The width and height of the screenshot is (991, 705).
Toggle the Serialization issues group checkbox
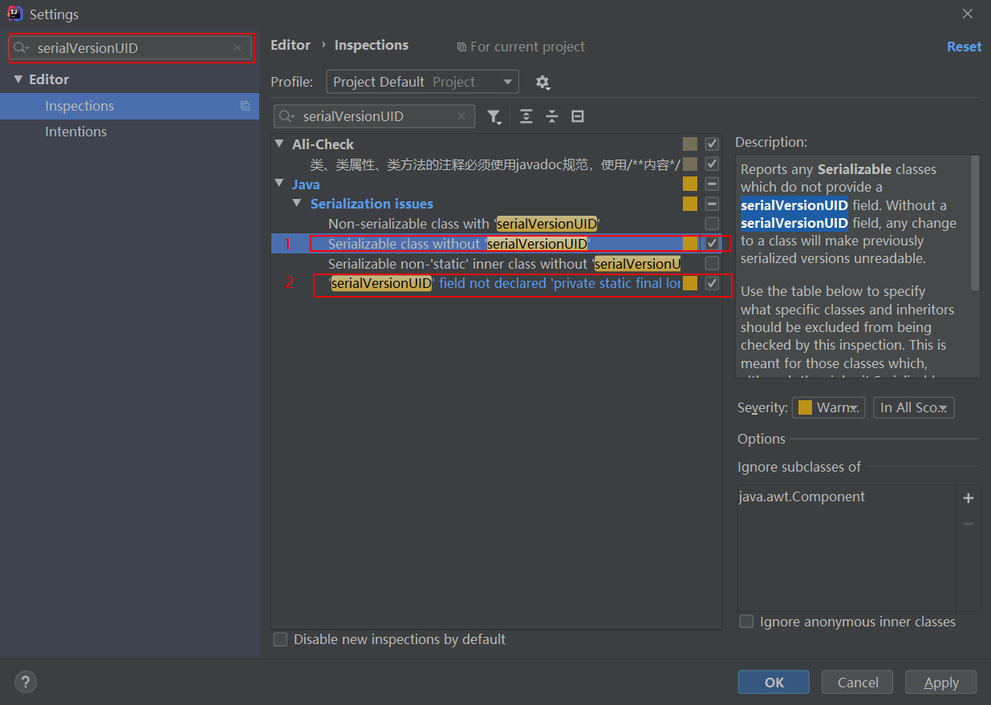pos(712,204)
